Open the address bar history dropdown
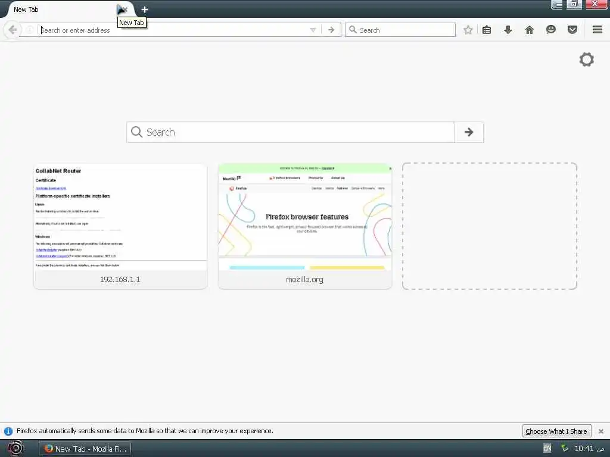Screen dimensions: 610x457 pyautogui.click(x=313, y=30)
